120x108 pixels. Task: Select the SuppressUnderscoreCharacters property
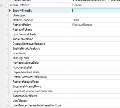pos(32,91)
